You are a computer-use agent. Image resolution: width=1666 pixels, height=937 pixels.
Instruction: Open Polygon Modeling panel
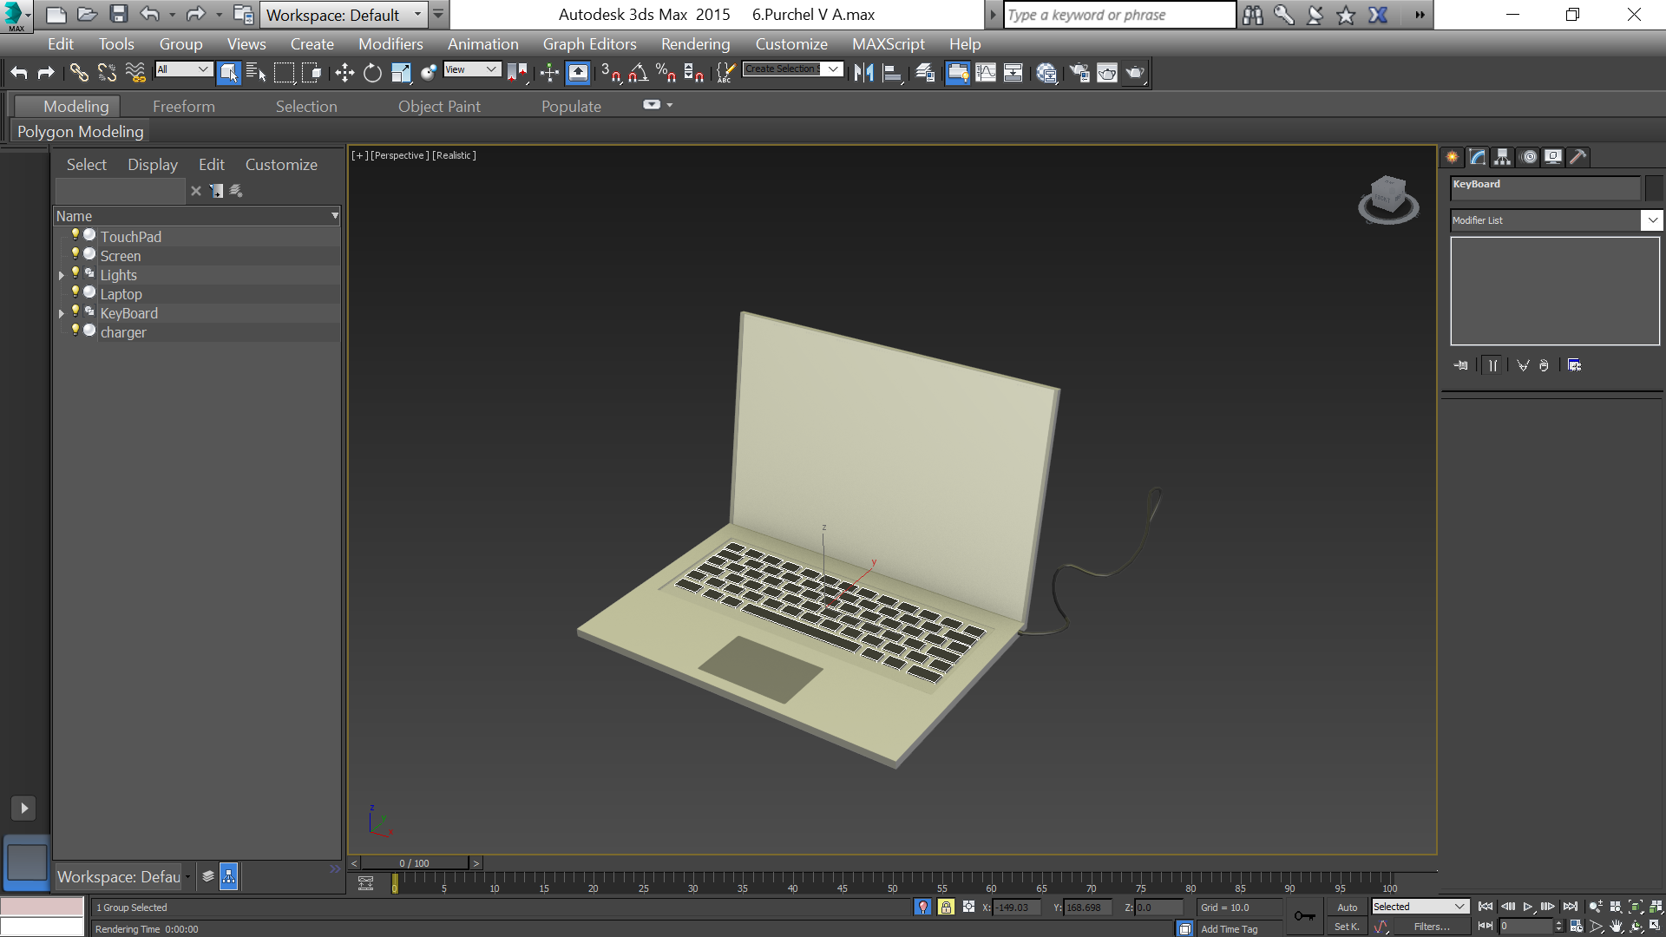pos(80,132)
